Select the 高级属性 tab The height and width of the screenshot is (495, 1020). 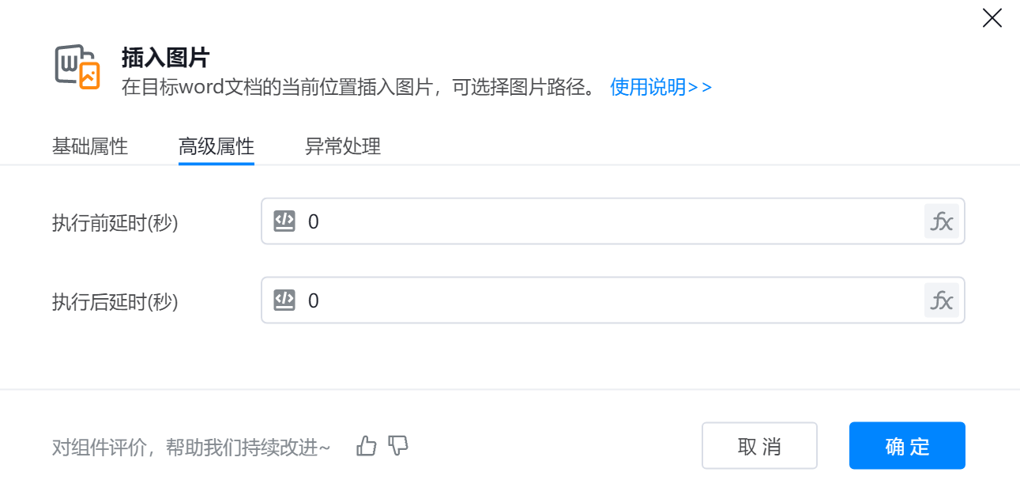tap(216, 146)
